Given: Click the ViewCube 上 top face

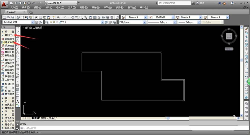Looking at the screenshot, I should [x=229, y=36].
